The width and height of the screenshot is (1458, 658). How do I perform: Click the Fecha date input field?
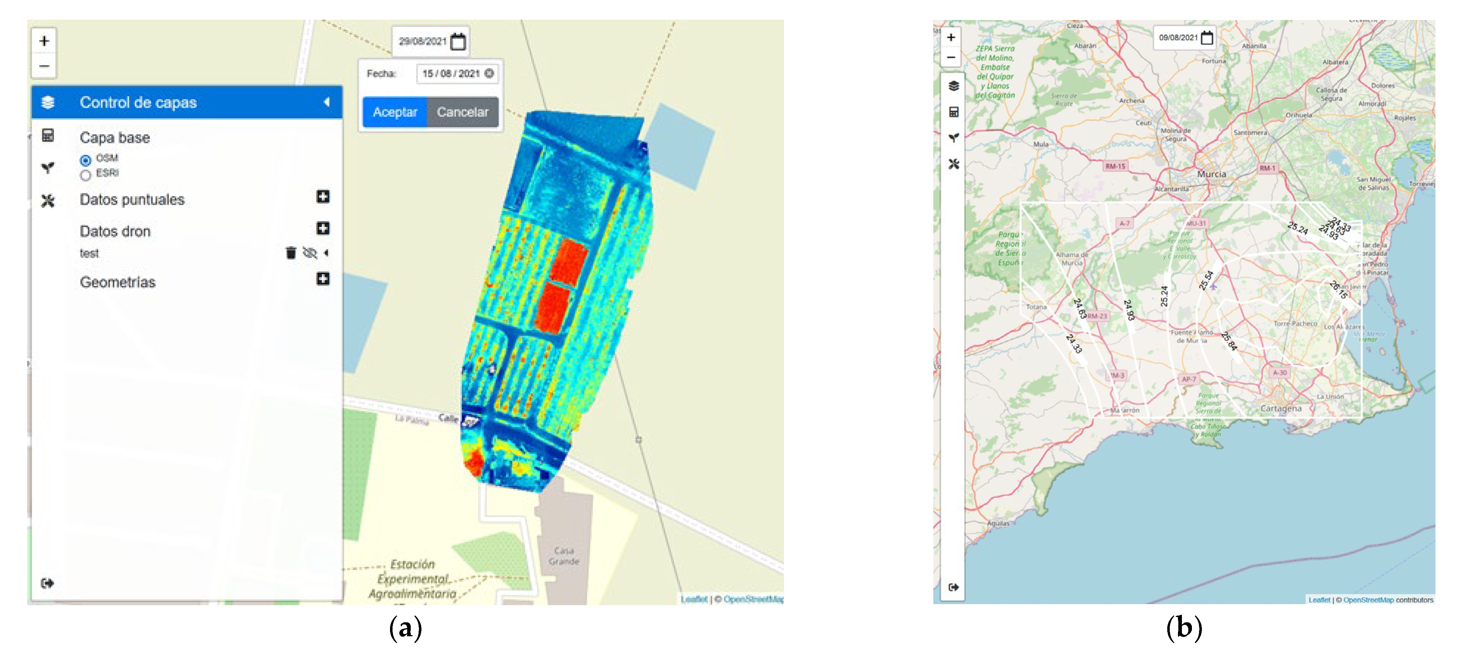(x=451, y=74)
